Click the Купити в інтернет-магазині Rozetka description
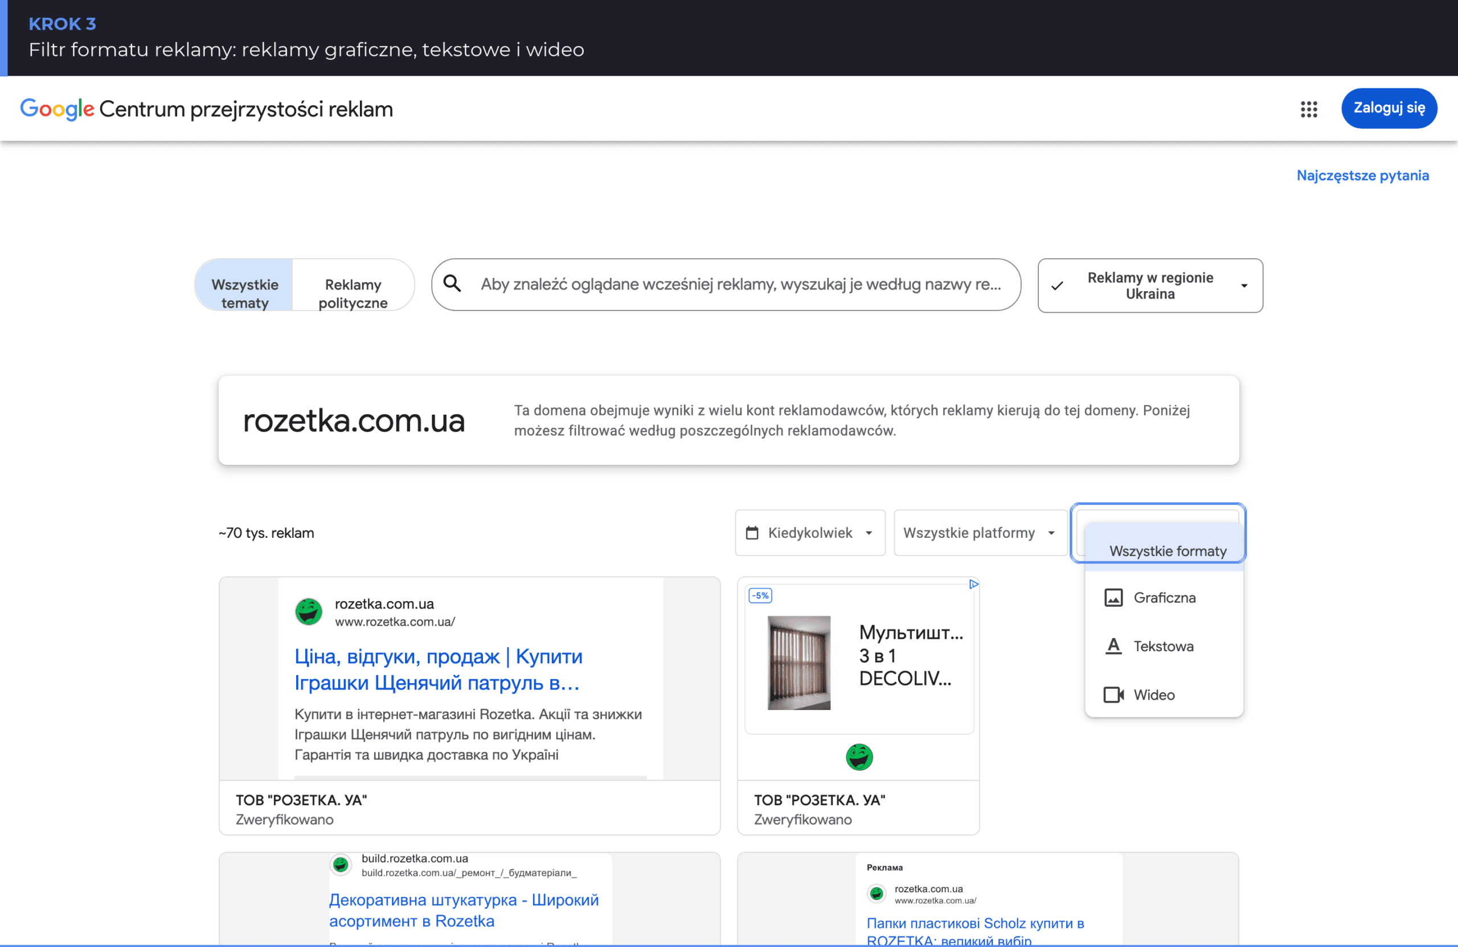Viewport: 1458px width, 947px height. [x=468, y=734]
